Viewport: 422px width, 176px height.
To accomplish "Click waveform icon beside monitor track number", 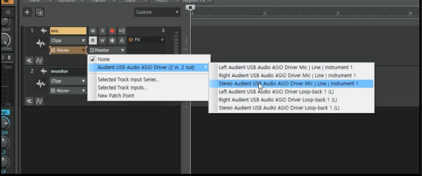I will (x=44, y=71).
